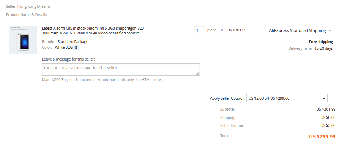Image resolution: width=340 pixels, height=145 pixels.
Task: Open the Xiaomi Mi5 product thumbnail
Action: point(23,40)
